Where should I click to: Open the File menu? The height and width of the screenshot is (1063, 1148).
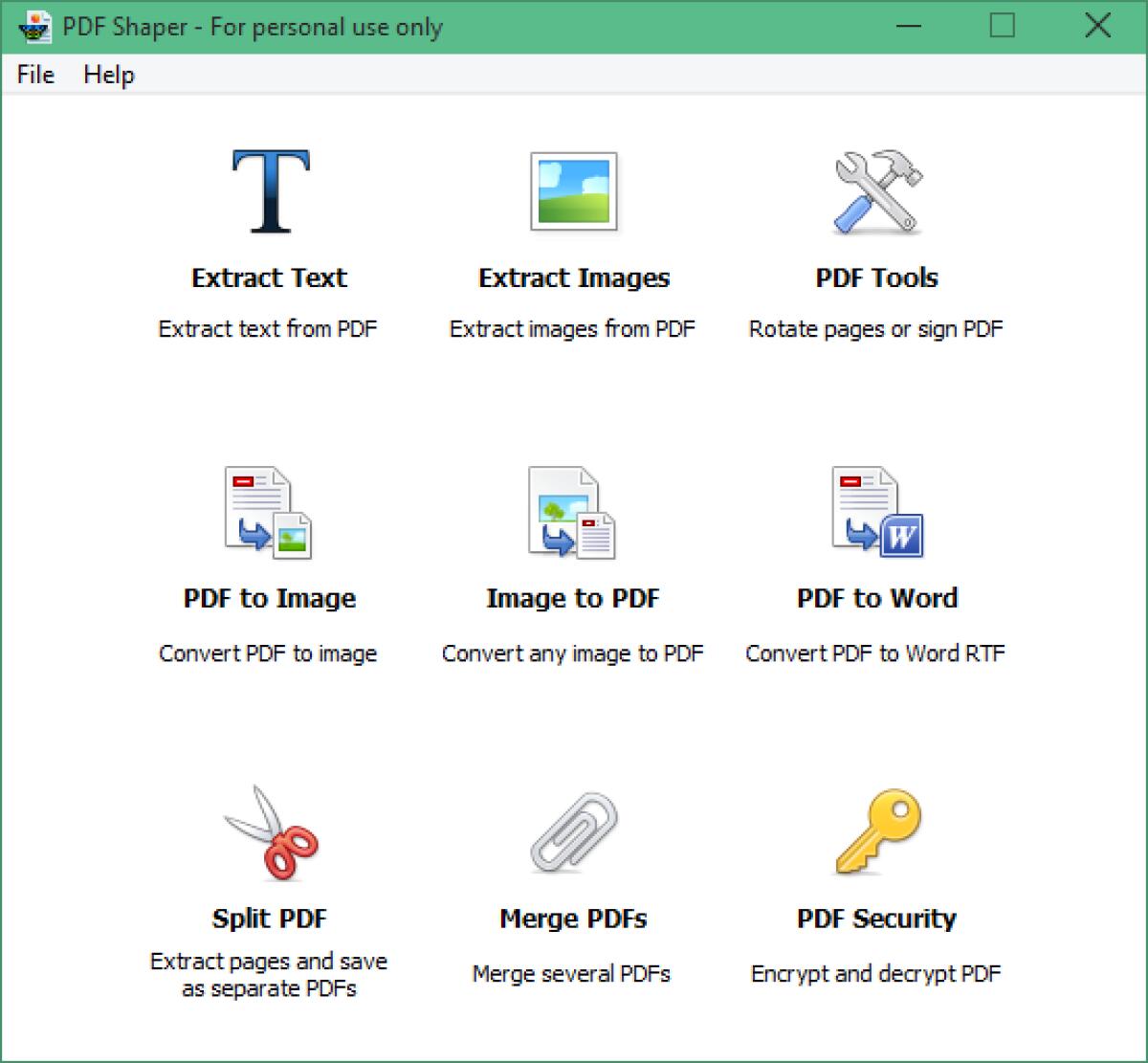(x=35, y=75)
